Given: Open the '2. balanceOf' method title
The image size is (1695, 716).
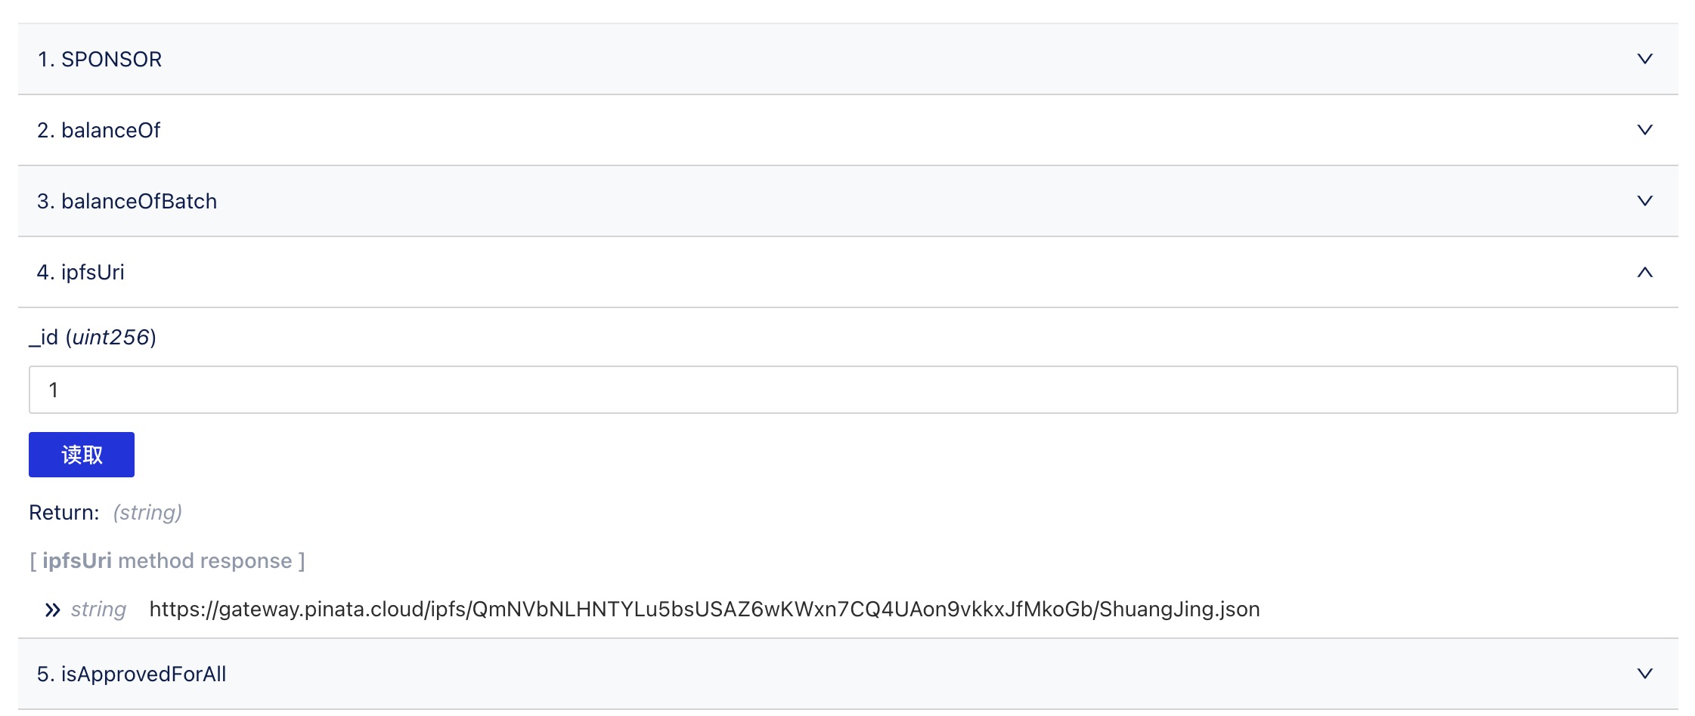Looking at the screenshot, I should click(x=99, y=130).
